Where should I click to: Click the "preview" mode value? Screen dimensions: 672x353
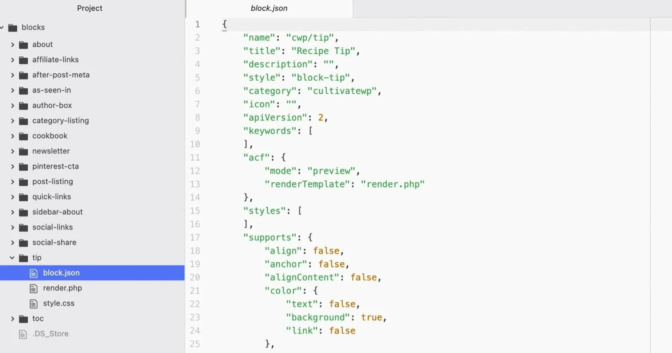(332, 171)
